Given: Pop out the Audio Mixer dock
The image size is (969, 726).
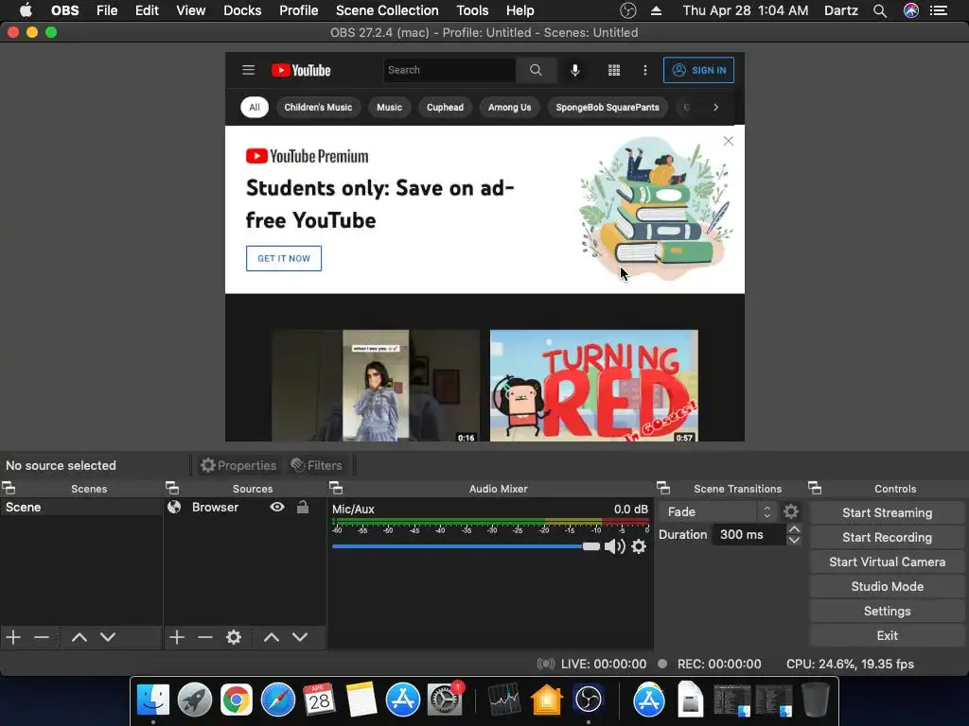Looking at the screenshot, I should pyautogui.click(x=336, y=489).
